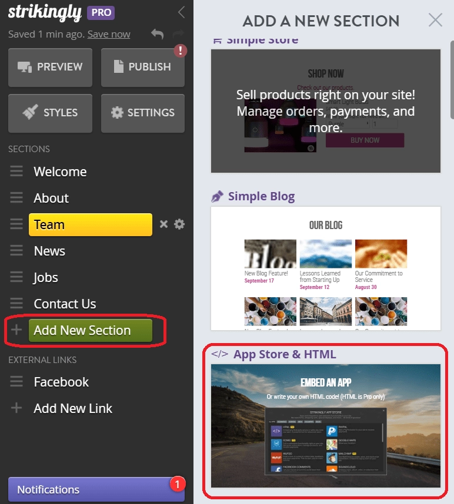Screen dimensions: 454x504
Task: Click plus icon next to Add New Link
Action: (x=16, y=408)
